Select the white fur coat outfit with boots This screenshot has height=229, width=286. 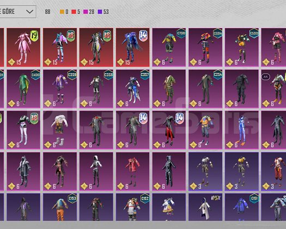tap(60, 130)
